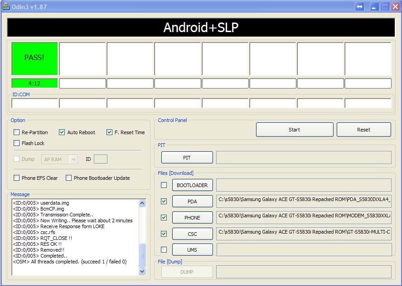
Task: Focus the BOOTLOADER path field
Action: (304, 185)
